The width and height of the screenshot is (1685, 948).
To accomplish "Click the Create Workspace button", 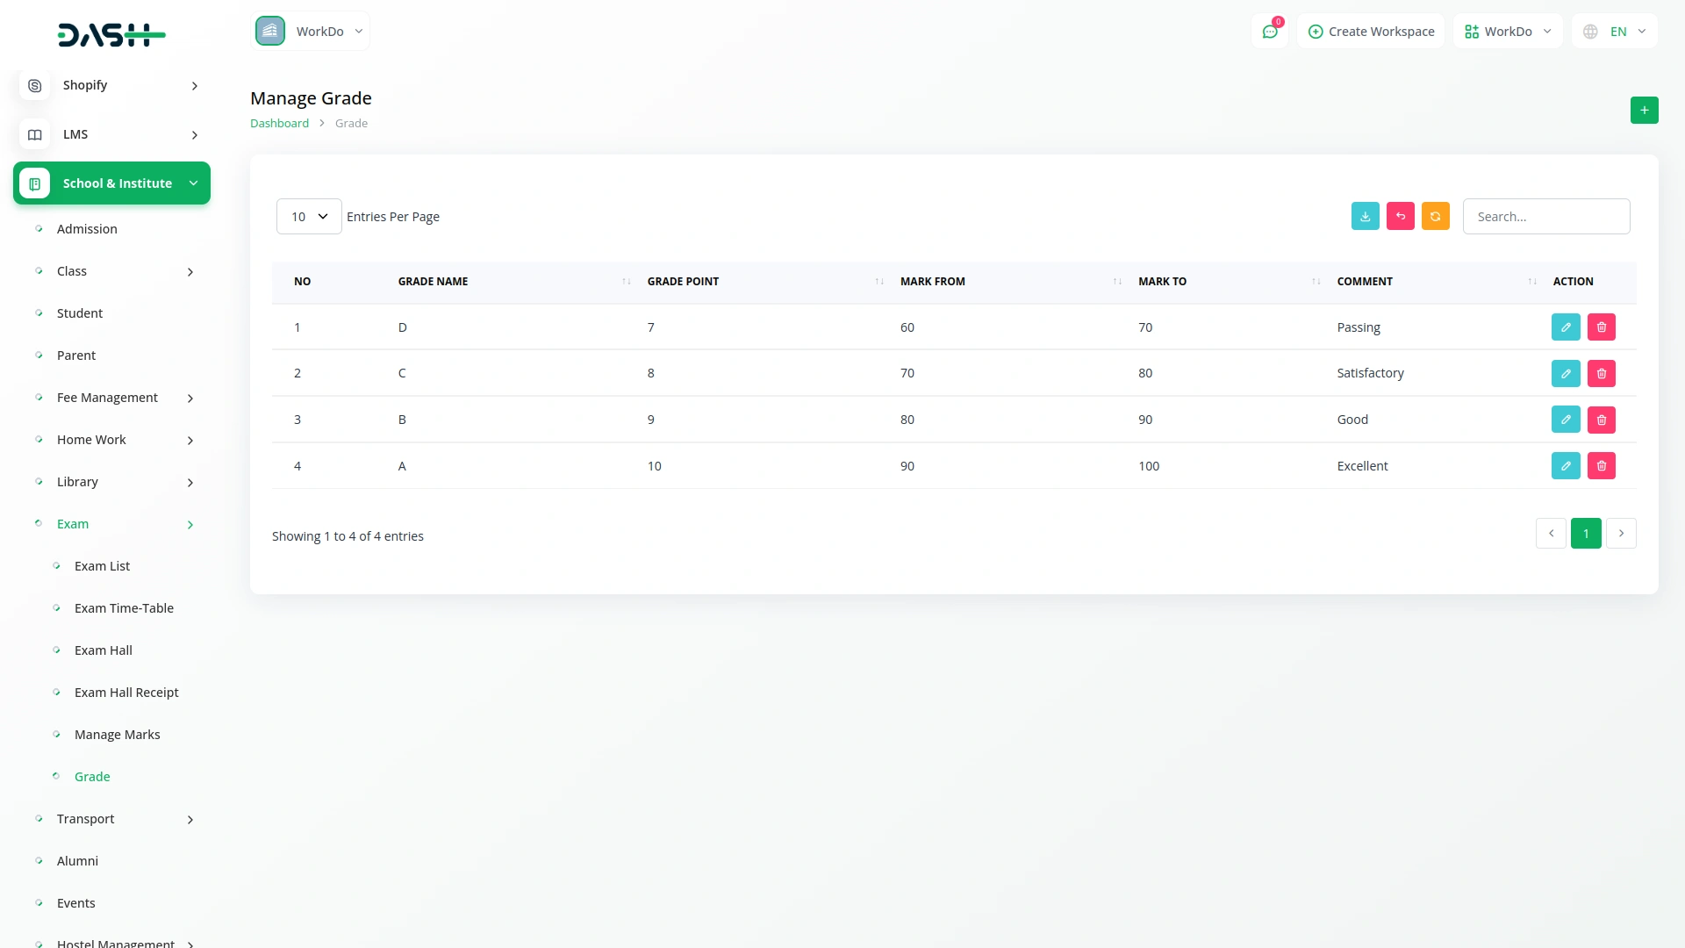I will point(1371,32).
